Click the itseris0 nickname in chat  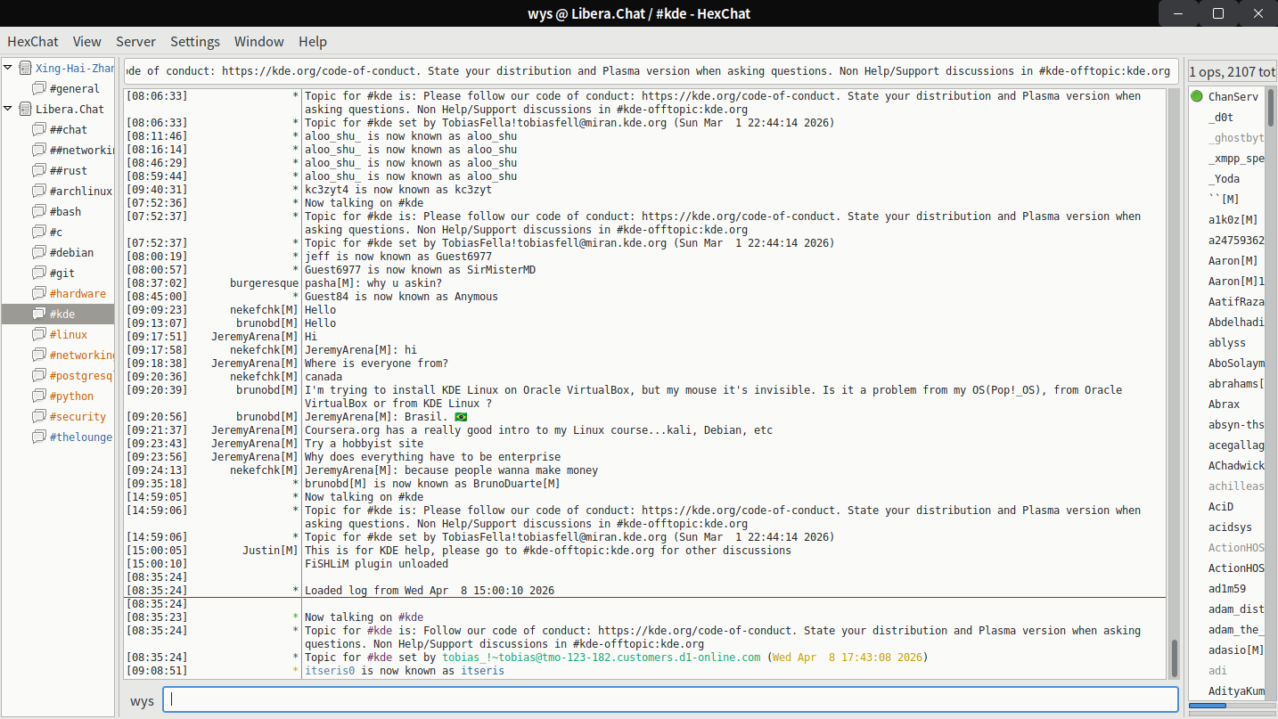click(x=330, y=671)
